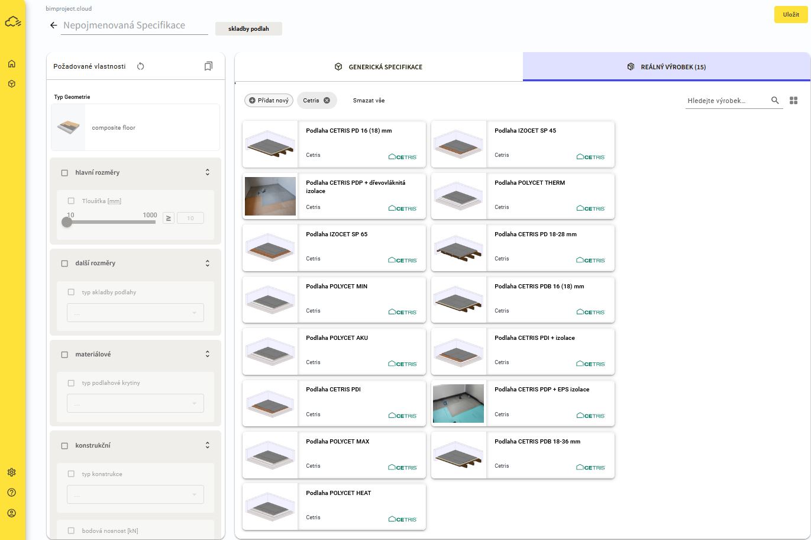
Task: Select the Podlaha IZOCET SP 65 title
Action: (337, 234)
